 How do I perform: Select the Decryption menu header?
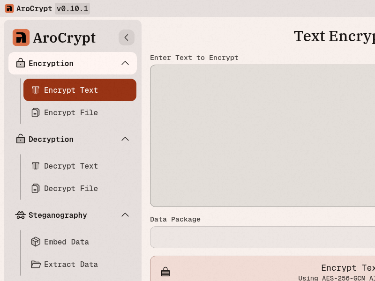click(73, 139)
